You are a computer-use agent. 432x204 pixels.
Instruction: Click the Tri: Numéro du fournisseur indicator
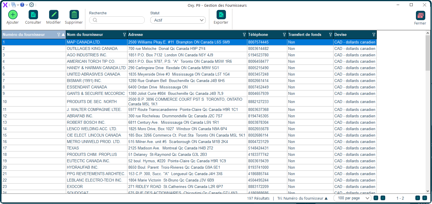[303, 198]
